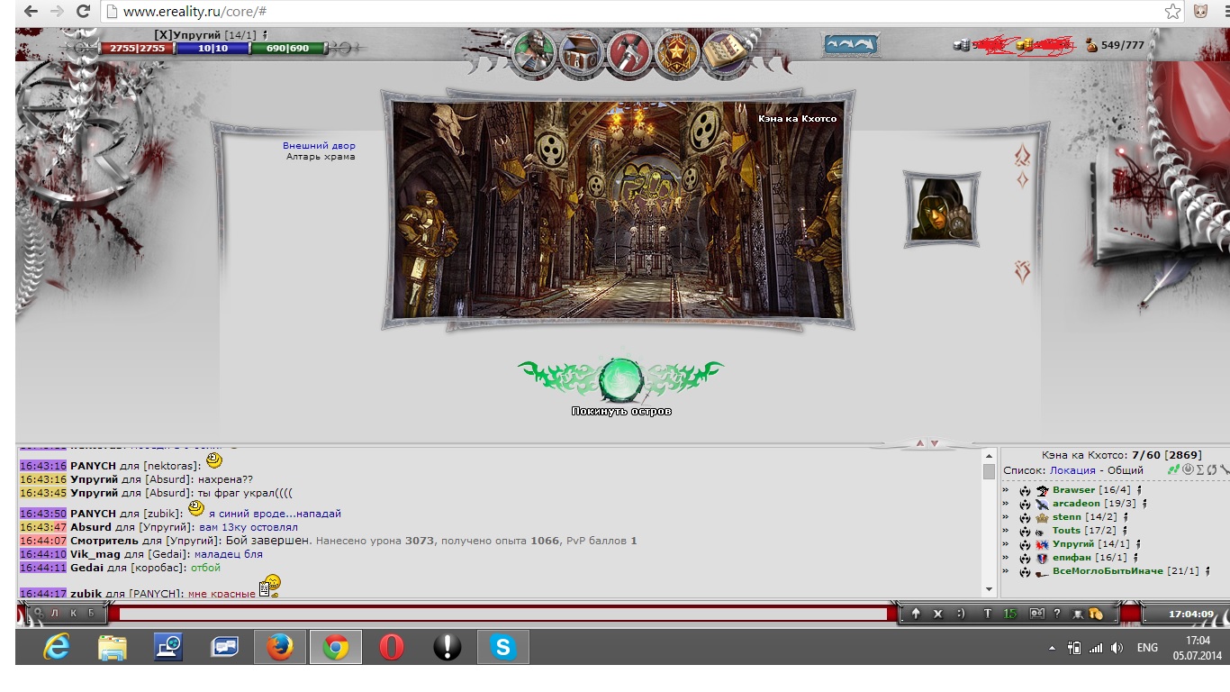
Task: Select player епифан in the list
Action: point(1072,558)
